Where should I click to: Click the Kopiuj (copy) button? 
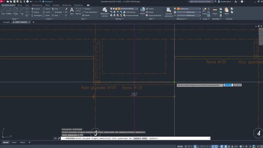coord(35,12)
